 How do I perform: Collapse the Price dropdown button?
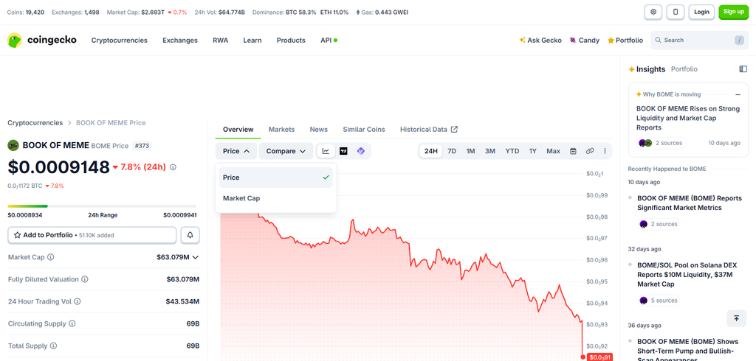click(236, 151)
